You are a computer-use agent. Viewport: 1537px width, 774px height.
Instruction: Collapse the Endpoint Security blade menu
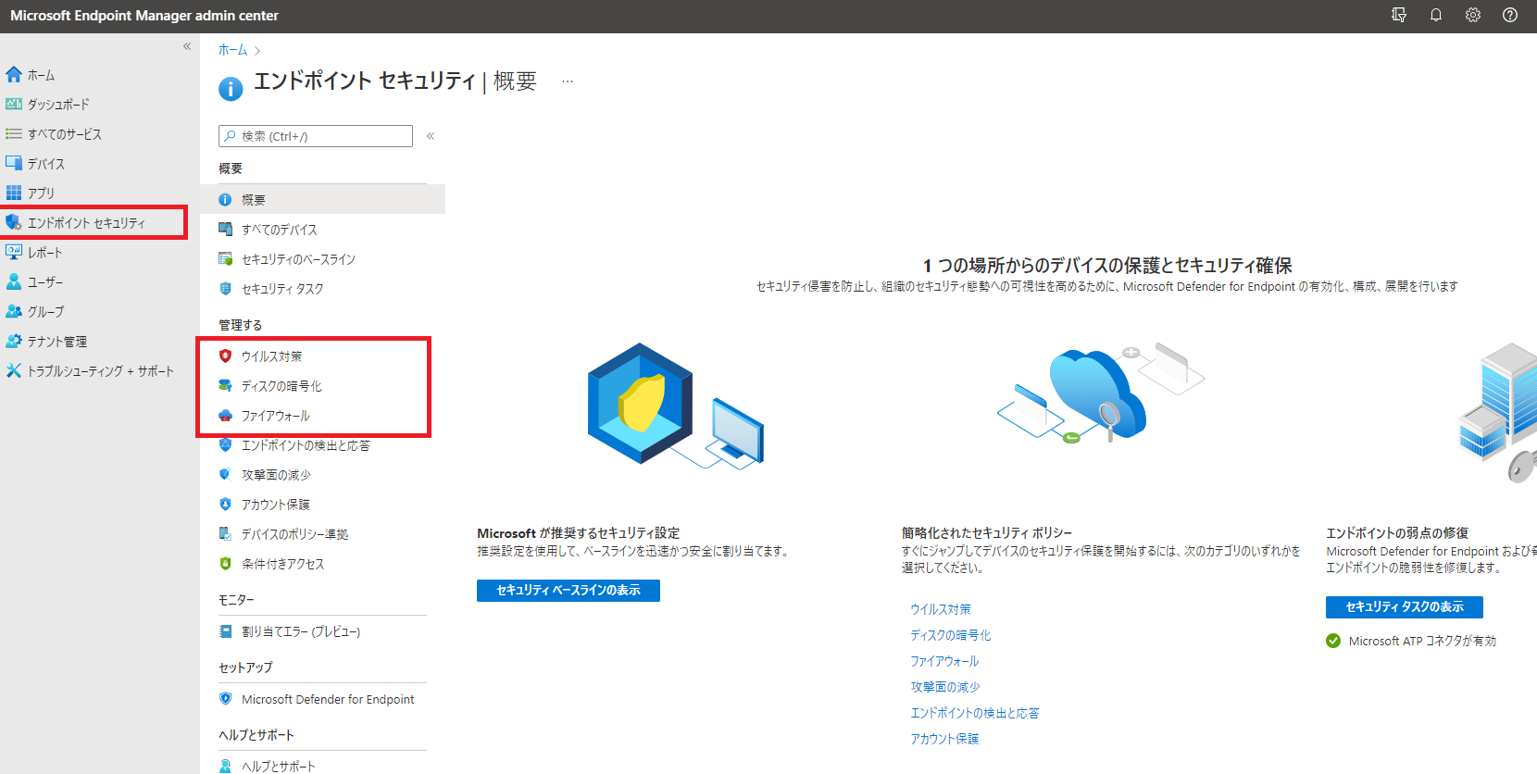tap(431, 136)
